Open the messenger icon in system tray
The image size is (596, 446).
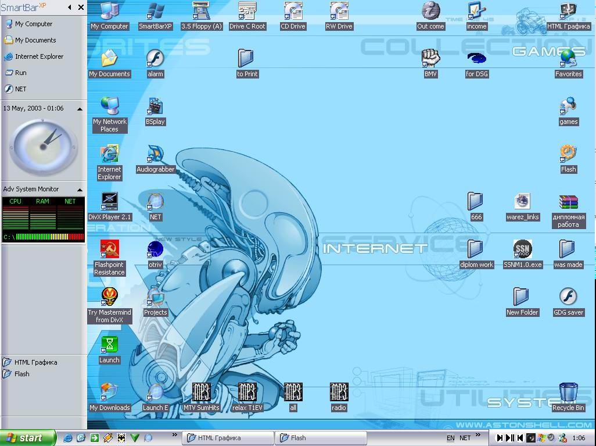pos(563,438)
